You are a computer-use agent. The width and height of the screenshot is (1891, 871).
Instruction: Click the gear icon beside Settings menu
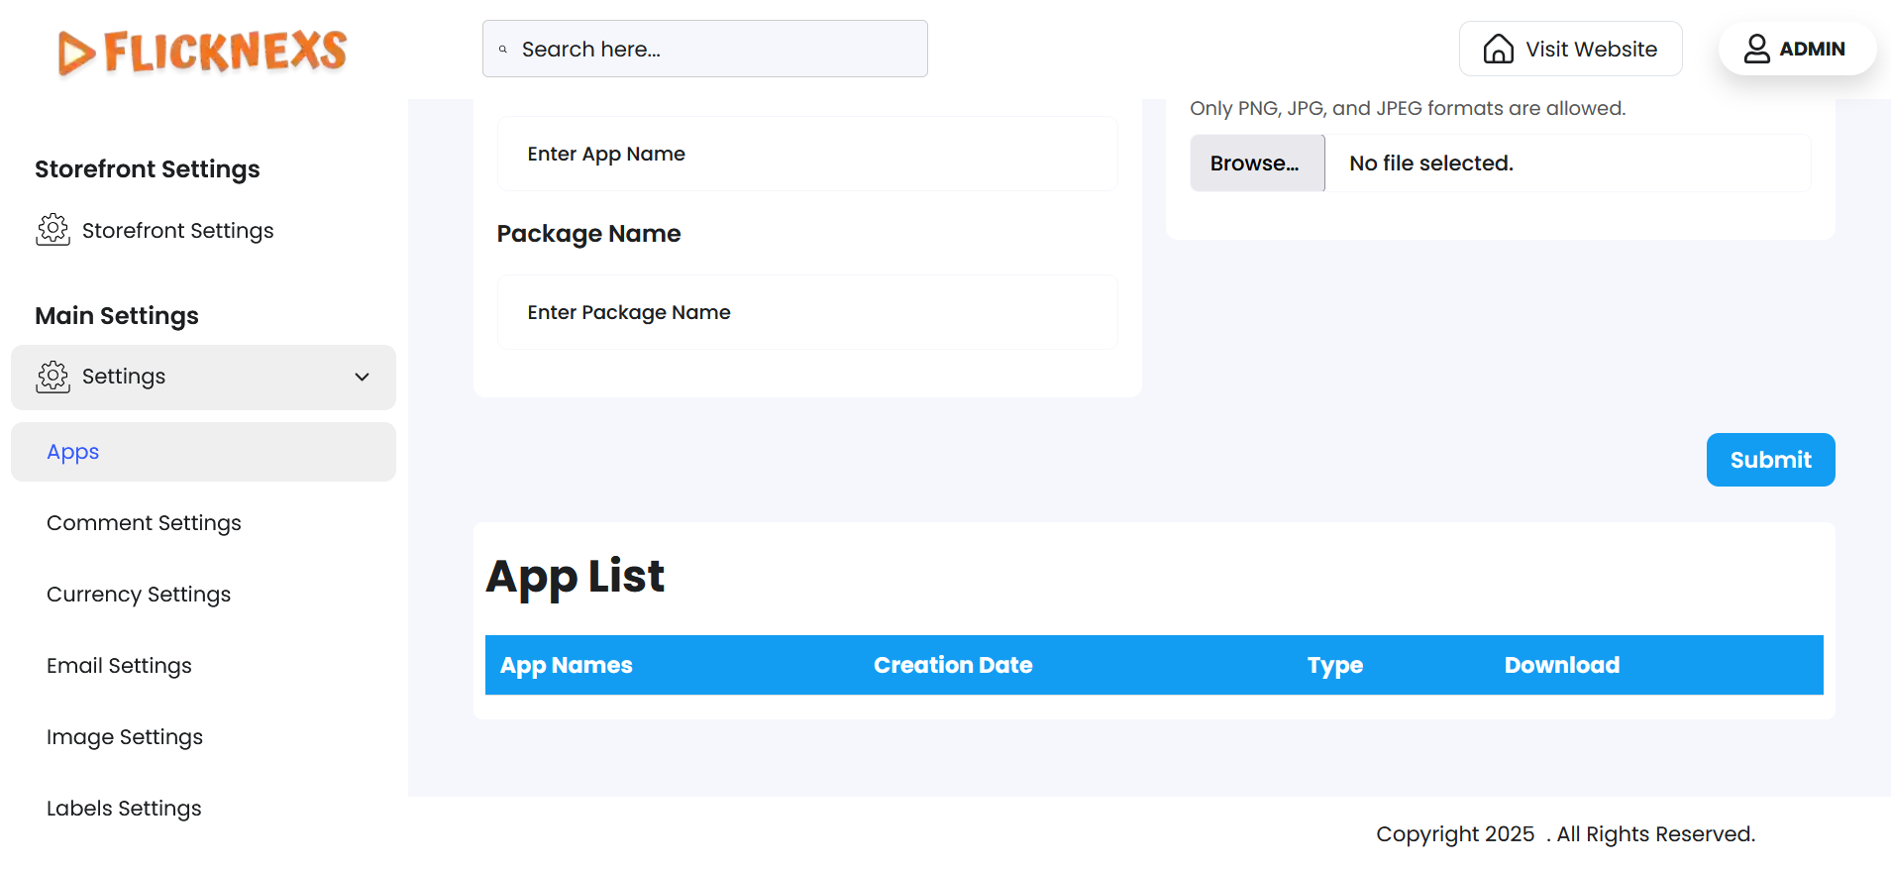click(x=53, y=377)
